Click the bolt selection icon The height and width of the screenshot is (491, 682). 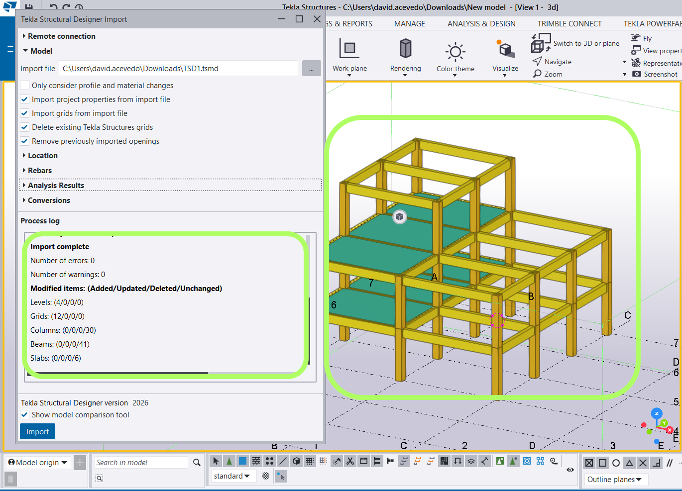pyautogui.click(x=390, y=461)
